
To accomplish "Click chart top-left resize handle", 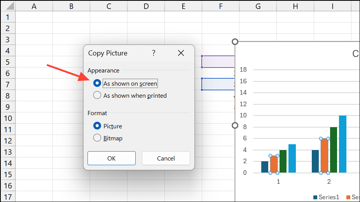I will 235,41.
